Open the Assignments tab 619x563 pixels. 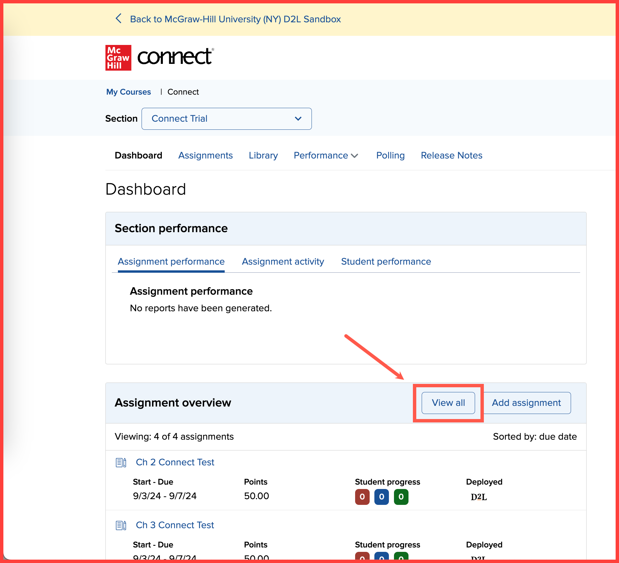click(205, 155)
